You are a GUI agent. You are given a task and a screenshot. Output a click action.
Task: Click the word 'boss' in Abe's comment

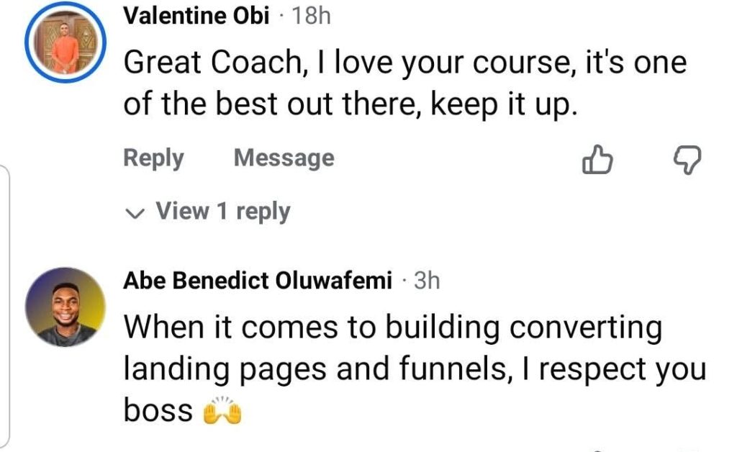click(158, 410)
